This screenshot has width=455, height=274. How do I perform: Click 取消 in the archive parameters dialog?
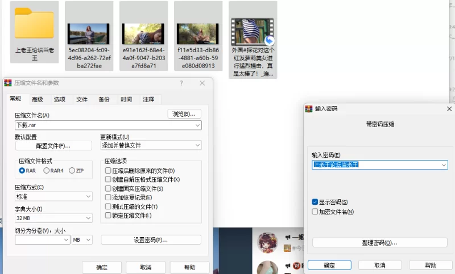coord(146,267)
